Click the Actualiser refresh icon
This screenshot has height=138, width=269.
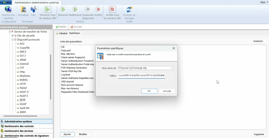23,10
